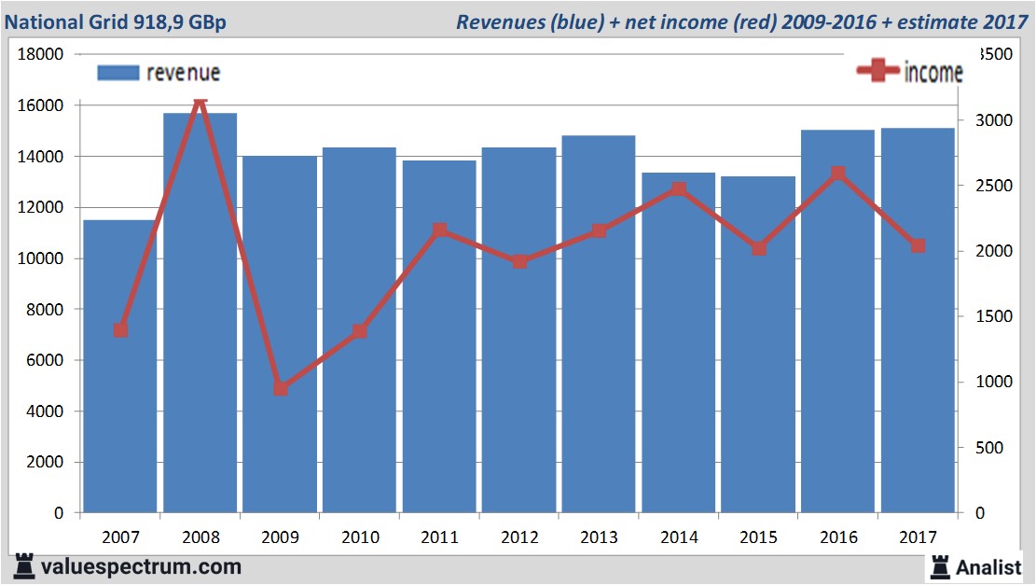Click the 10000 left-axis label
This screenshot has width=1036, height=585.
(40, 258)
